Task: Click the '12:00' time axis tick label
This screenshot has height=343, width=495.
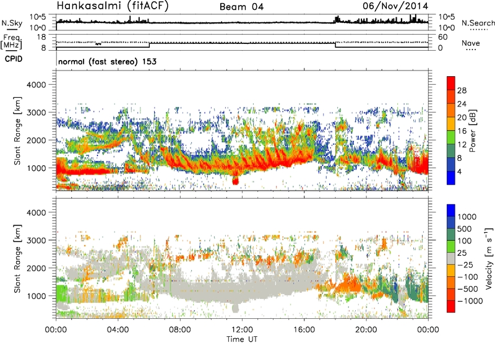Action: [242, 330]
